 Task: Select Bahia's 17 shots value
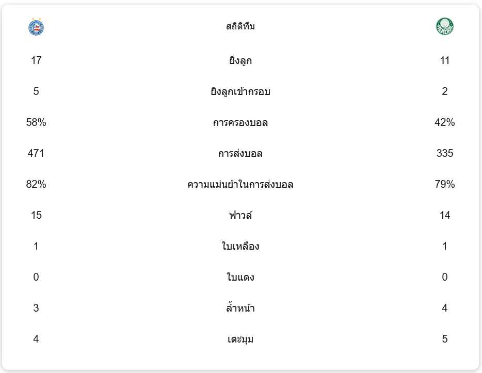(36, 60)
